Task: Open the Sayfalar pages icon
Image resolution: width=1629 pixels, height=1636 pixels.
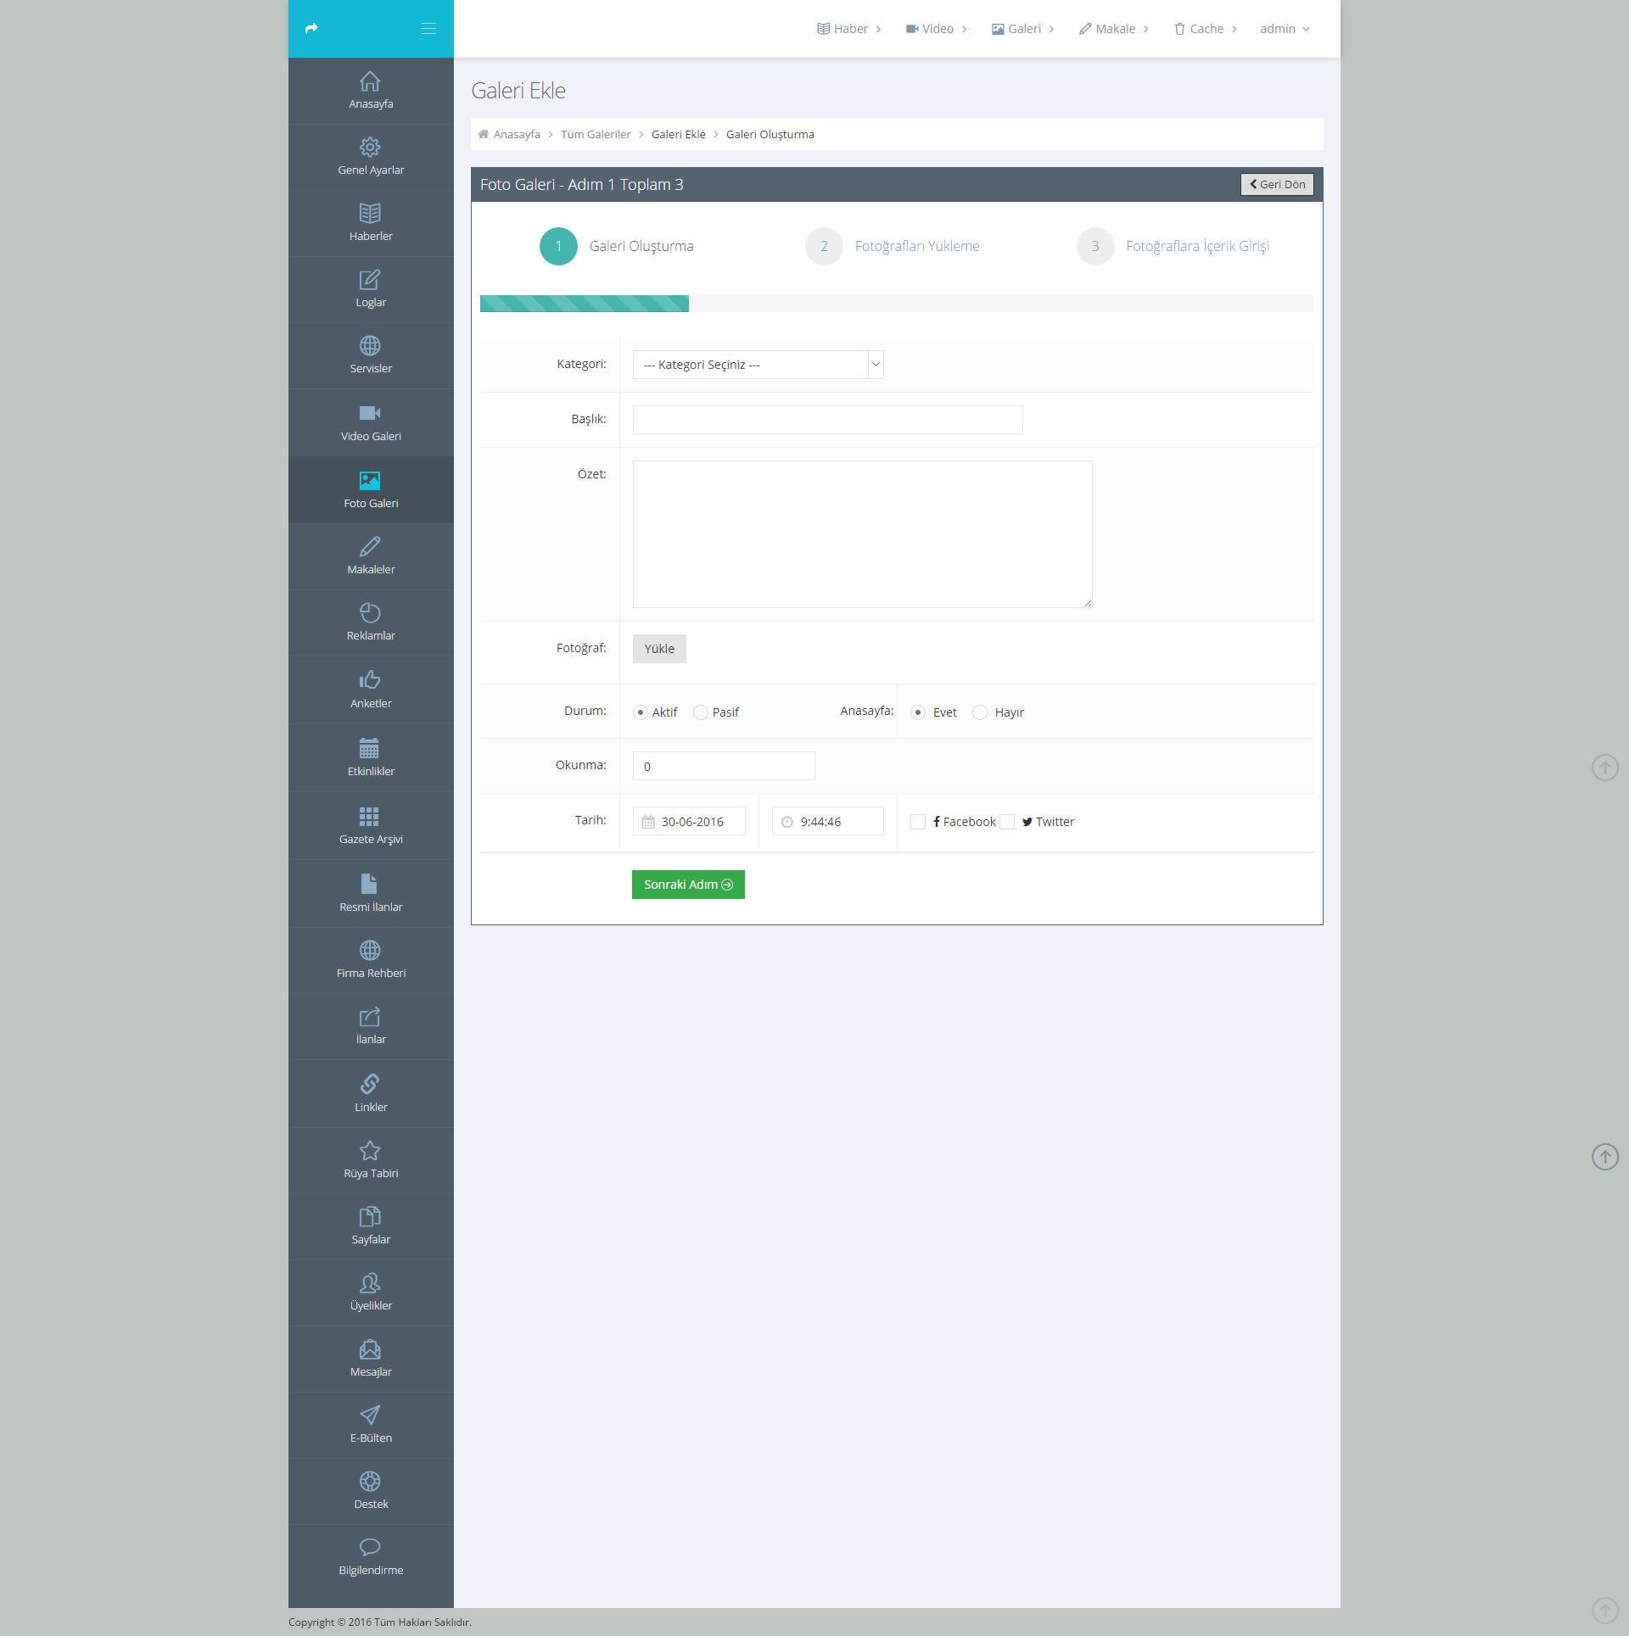Action: tap(370, 1217)
